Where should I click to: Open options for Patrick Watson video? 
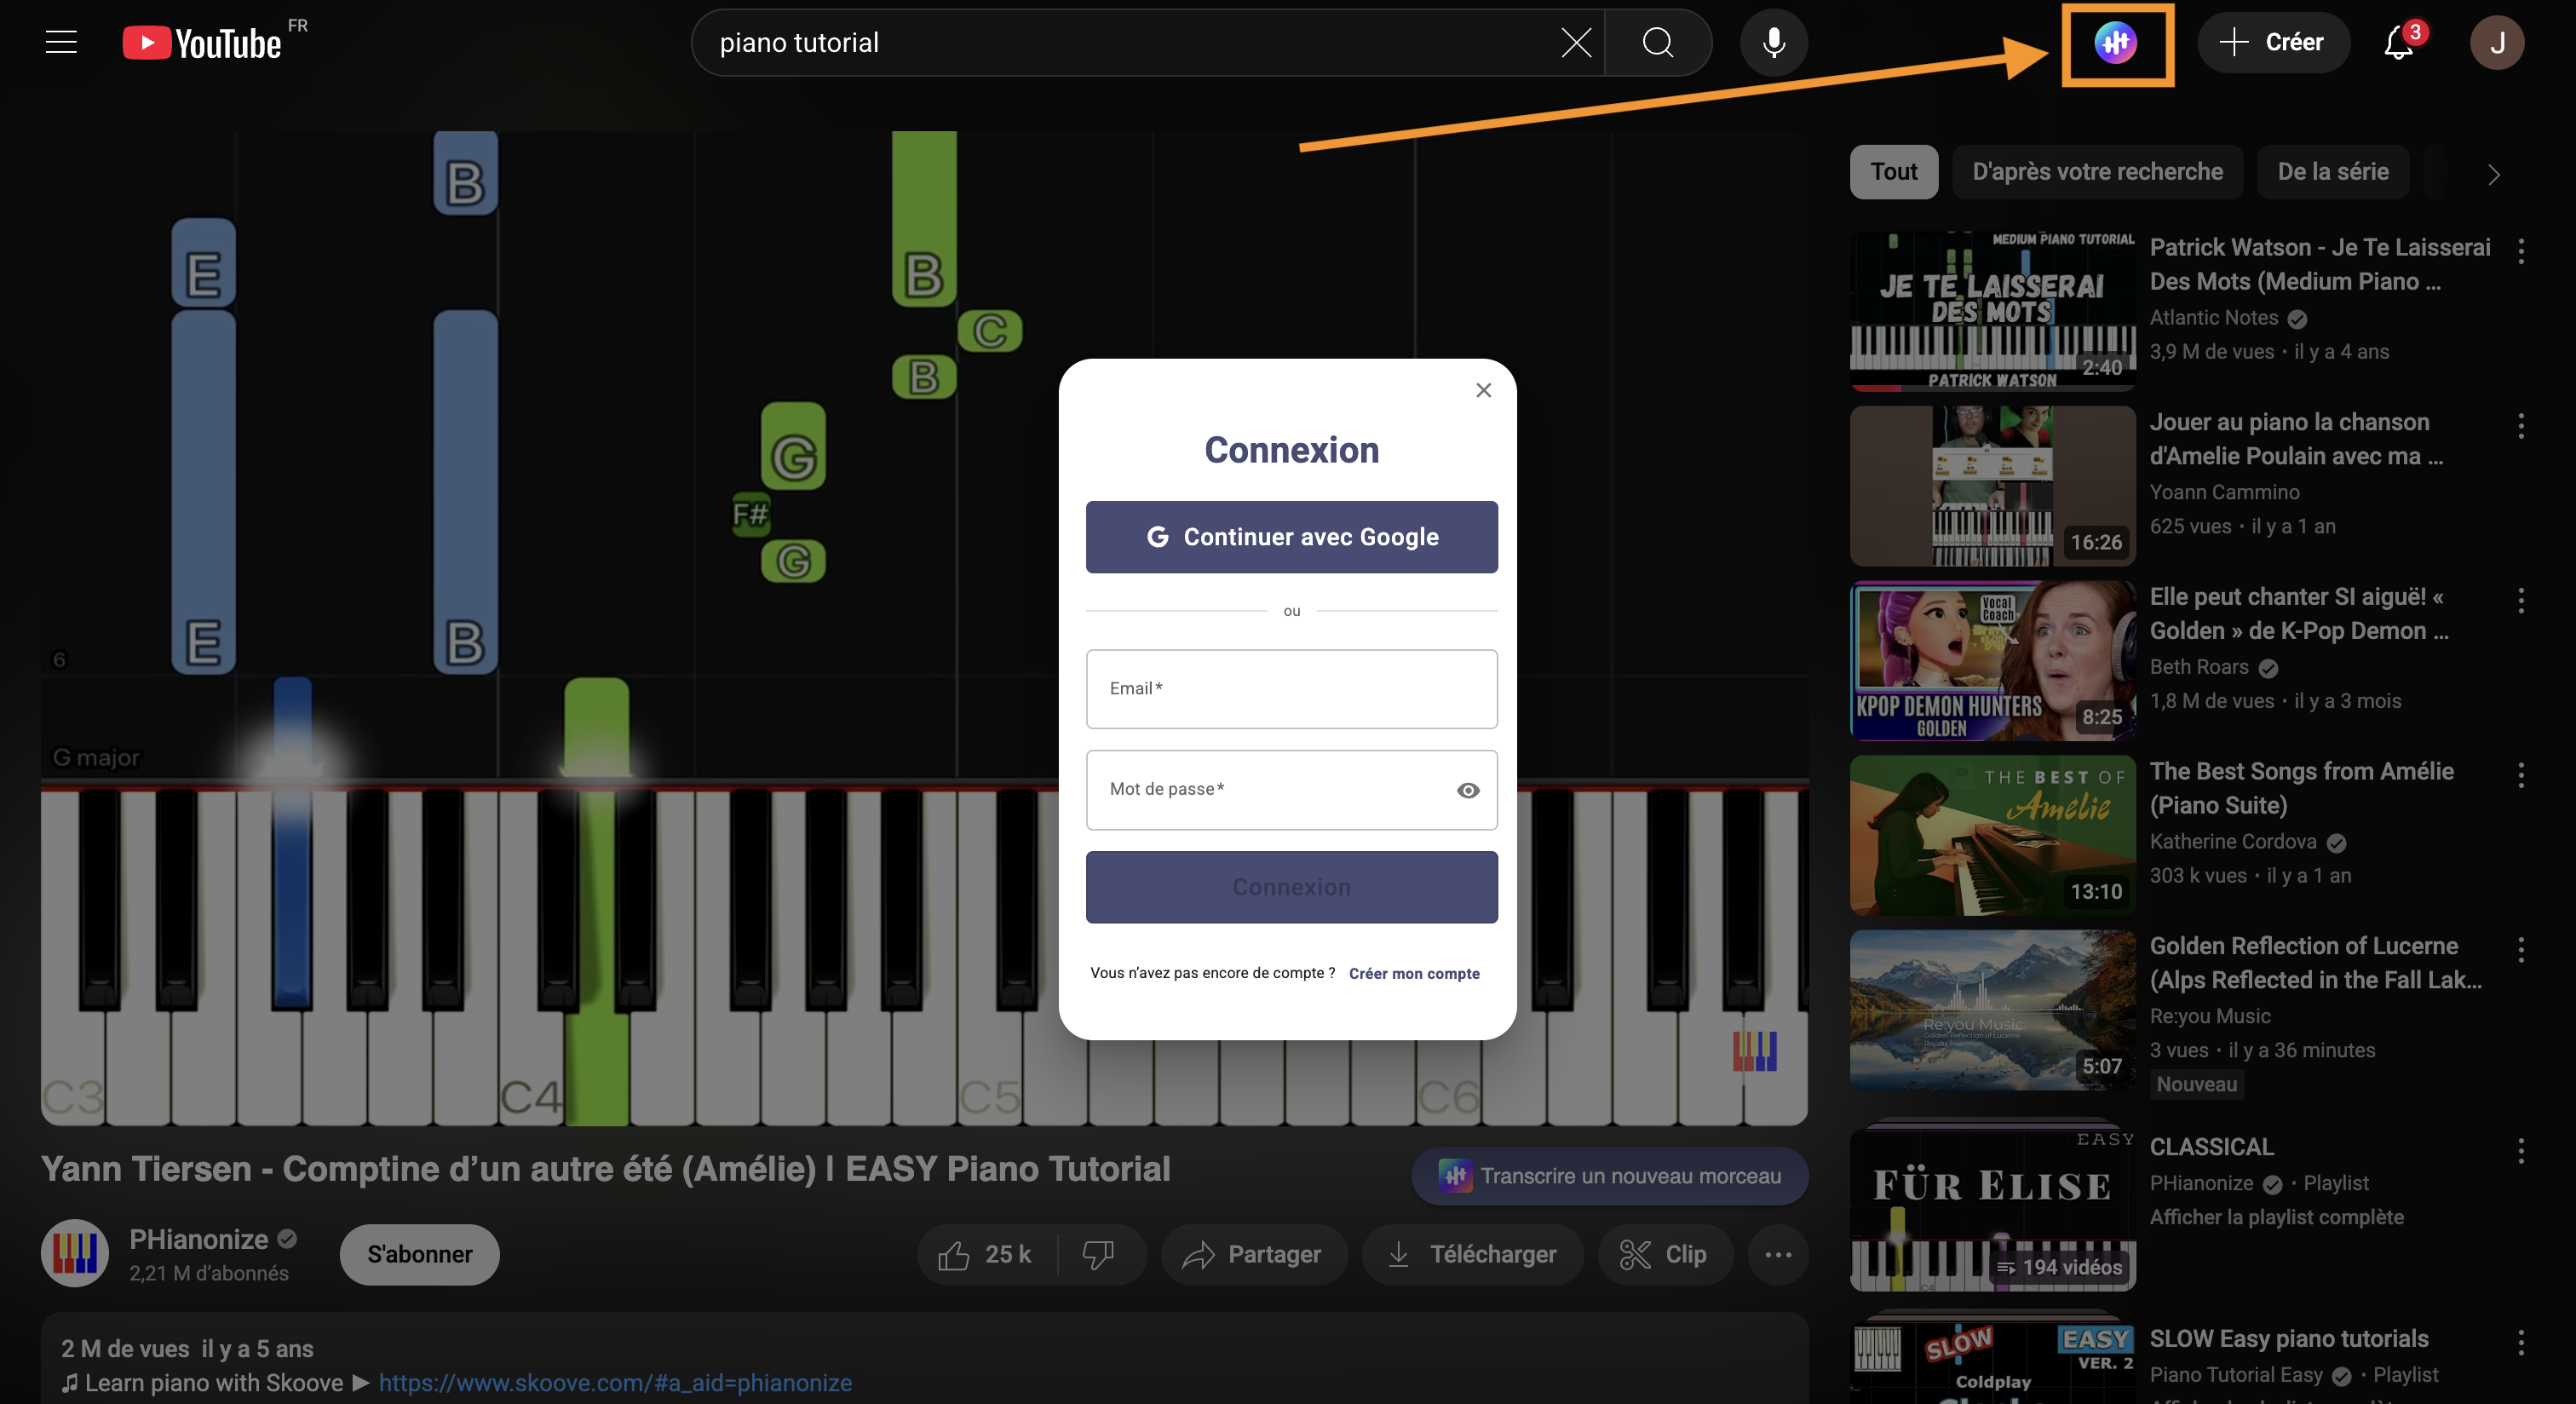[2520, 251]
